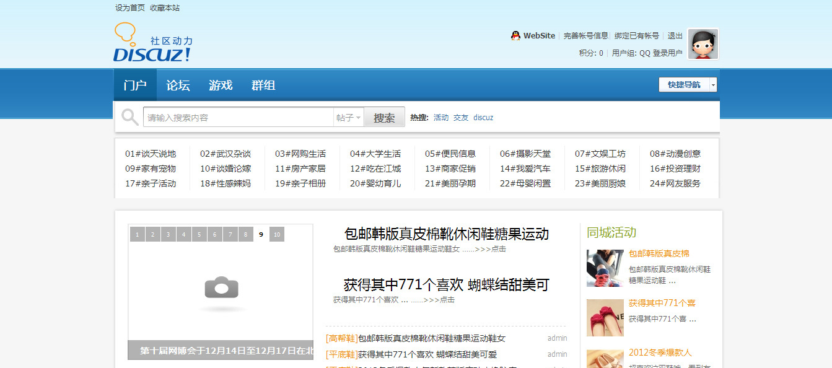Open forum 09#家有宠物
832x368 pixels.
click(x=151, y=169)
